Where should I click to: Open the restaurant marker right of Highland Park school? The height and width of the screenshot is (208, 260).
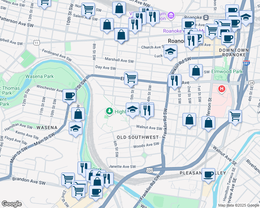[x=147, y=110]
